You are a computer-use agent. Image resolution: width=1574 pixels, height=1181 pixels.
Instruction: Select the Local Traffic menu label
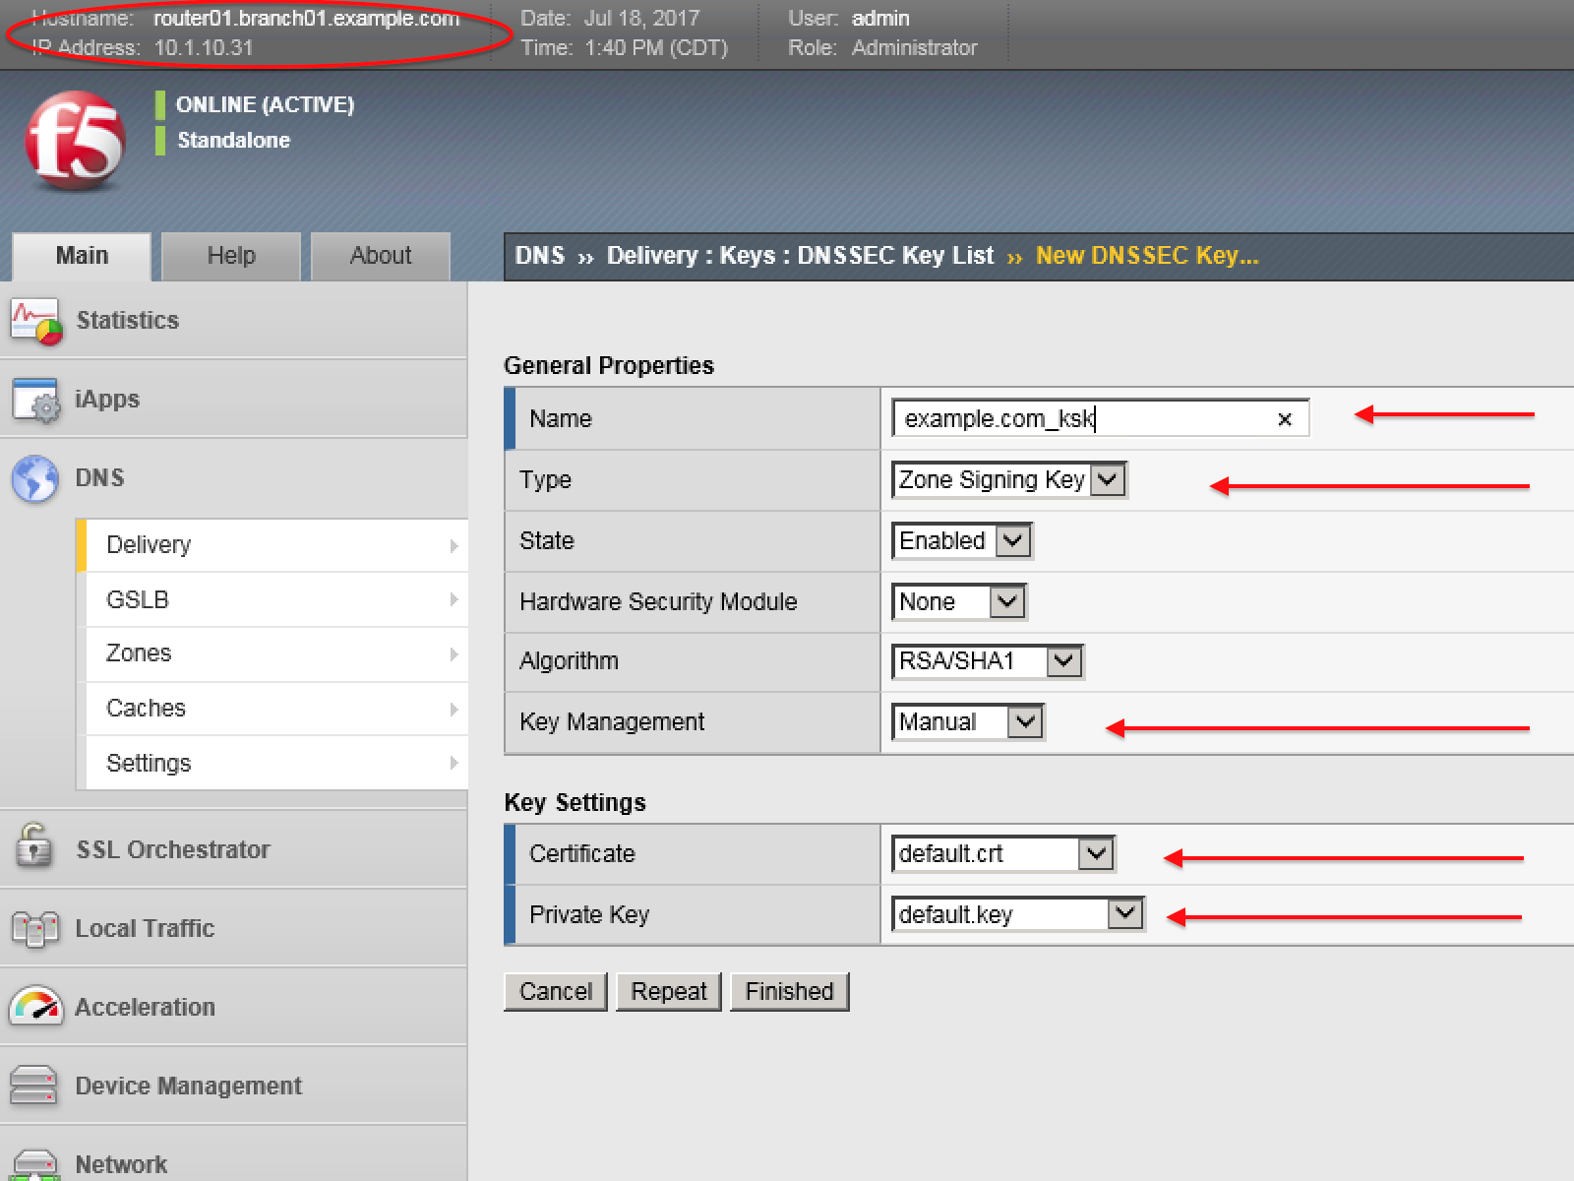click(x=145, y=929)
